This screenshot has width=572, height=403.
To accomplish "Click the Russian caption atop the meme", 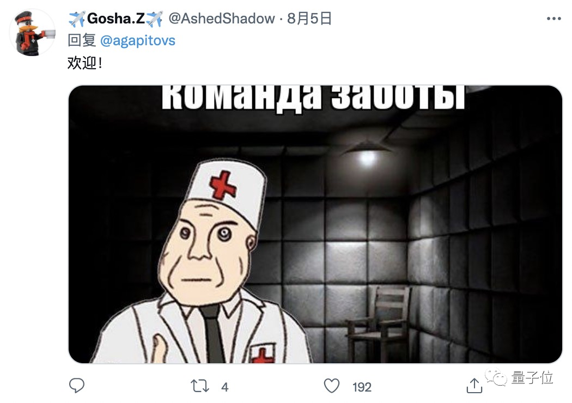I will (x=313, y=97).
